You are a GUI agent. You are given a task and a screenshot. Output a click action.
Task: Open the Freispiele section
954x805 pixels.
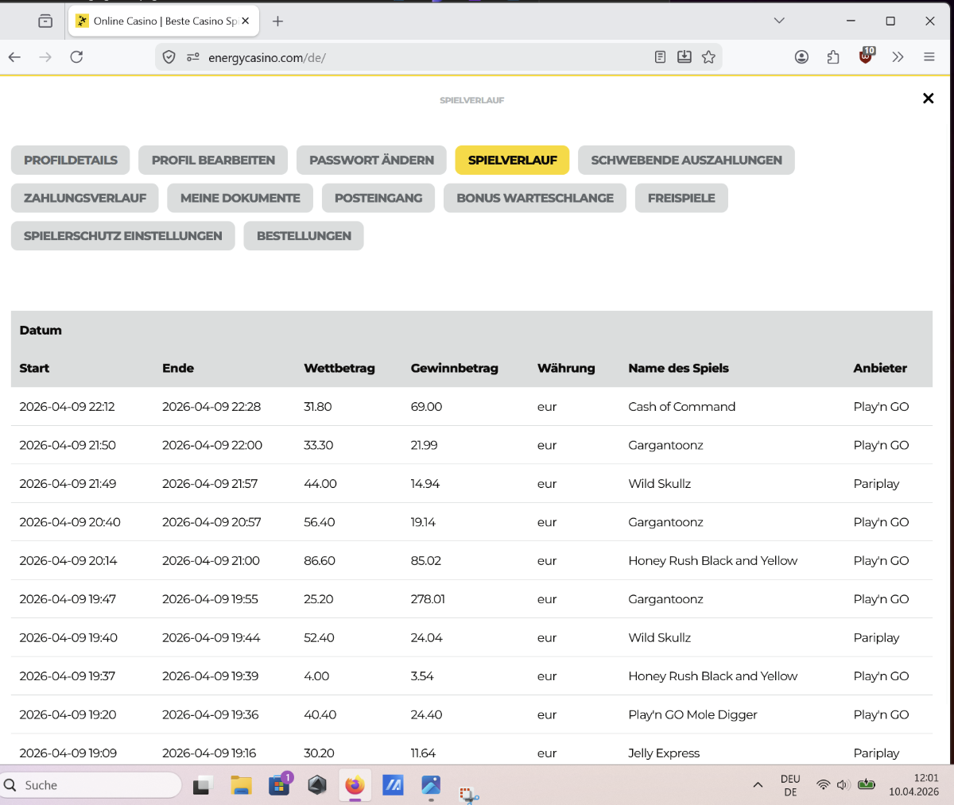(x=681, y=198)
